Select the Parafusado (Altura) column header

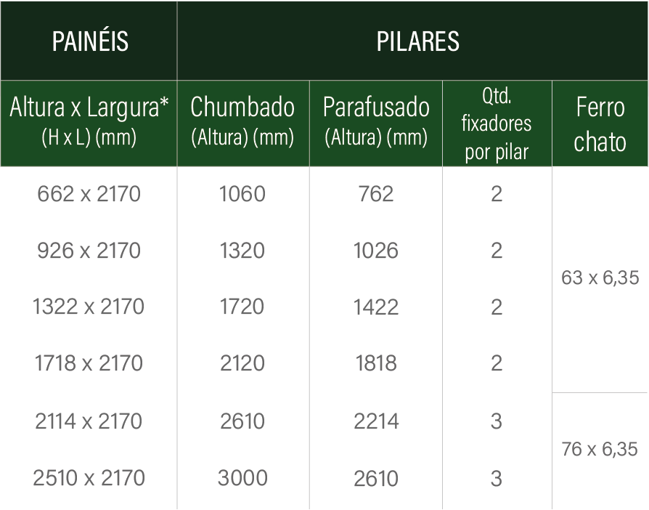[x=376, y=124]
